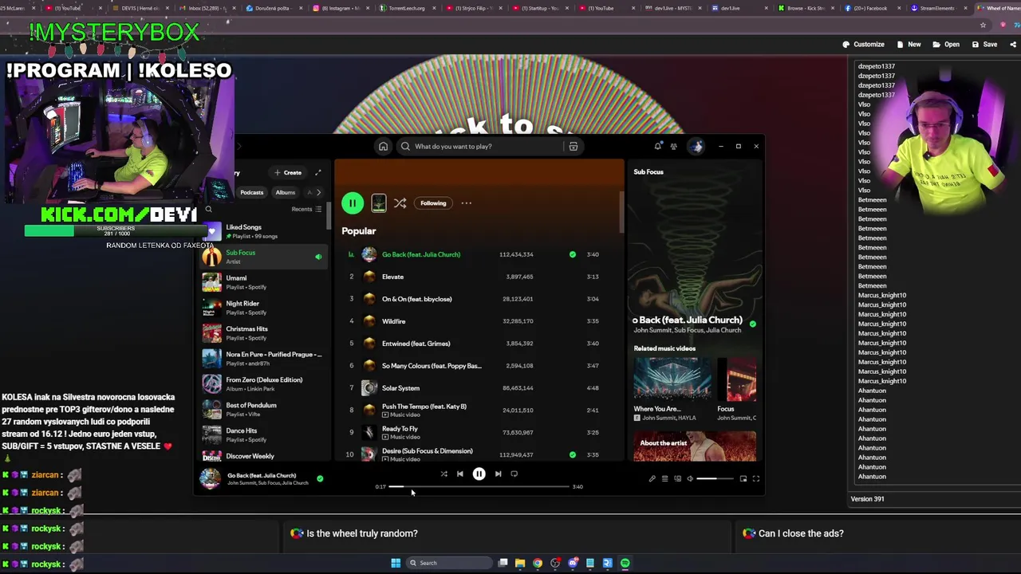Open File Explorer from taskbar
Viewport: 1021px width, 574px height.
520,563
